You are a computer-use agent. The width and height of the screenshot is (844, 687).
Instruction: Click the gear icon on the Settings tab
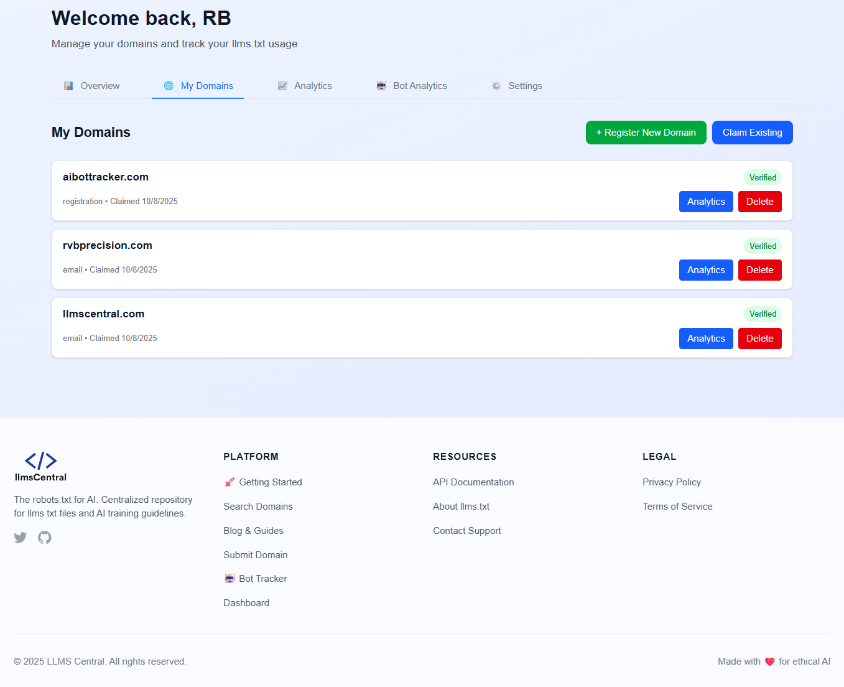pyautogui.click(x=496, y=85)
